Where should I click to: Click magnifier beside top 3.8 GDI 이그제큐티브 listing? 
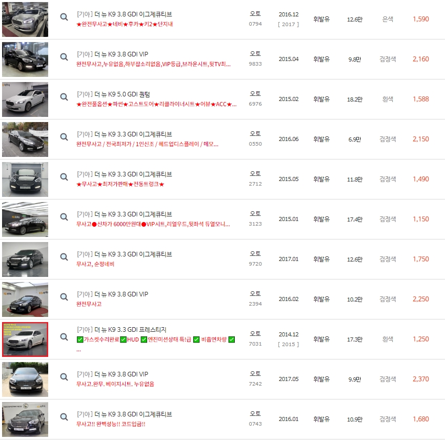64,19
